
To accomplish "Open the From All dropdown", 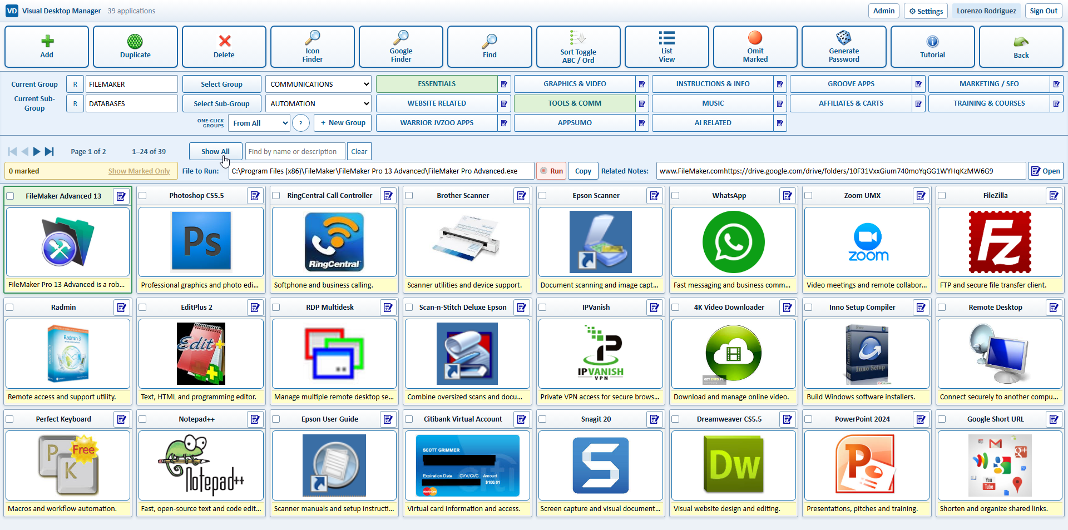I will click(x=260, y=123).
